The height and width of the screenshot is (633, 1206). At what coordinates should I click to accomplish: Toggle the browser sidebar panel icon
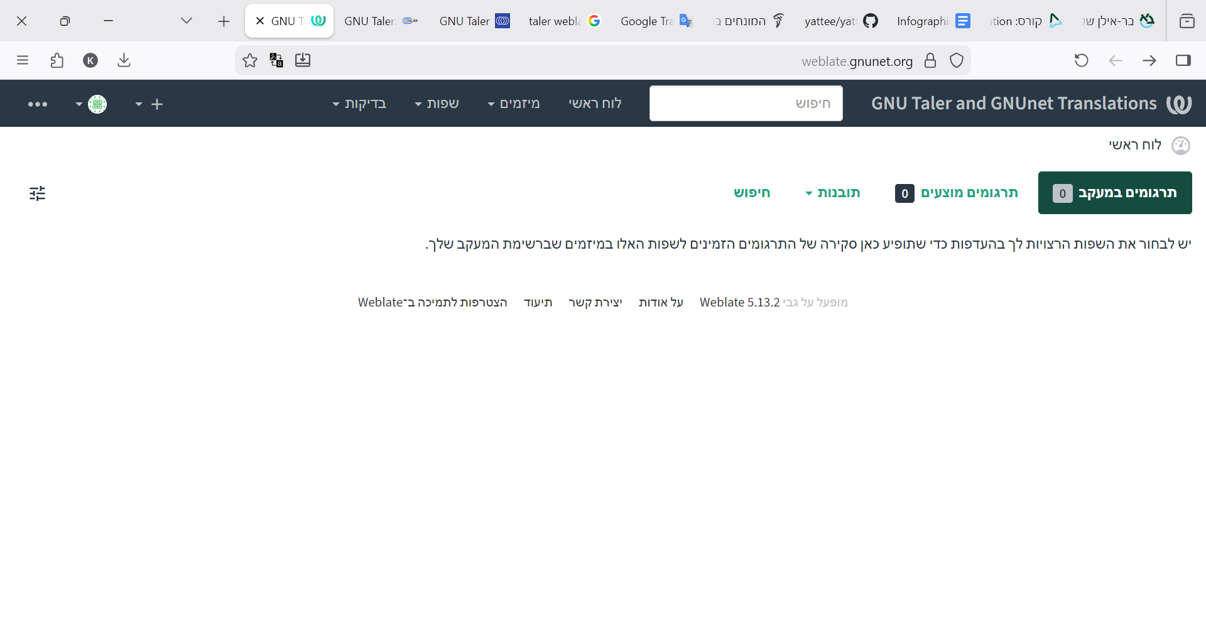click(1183, 60)
